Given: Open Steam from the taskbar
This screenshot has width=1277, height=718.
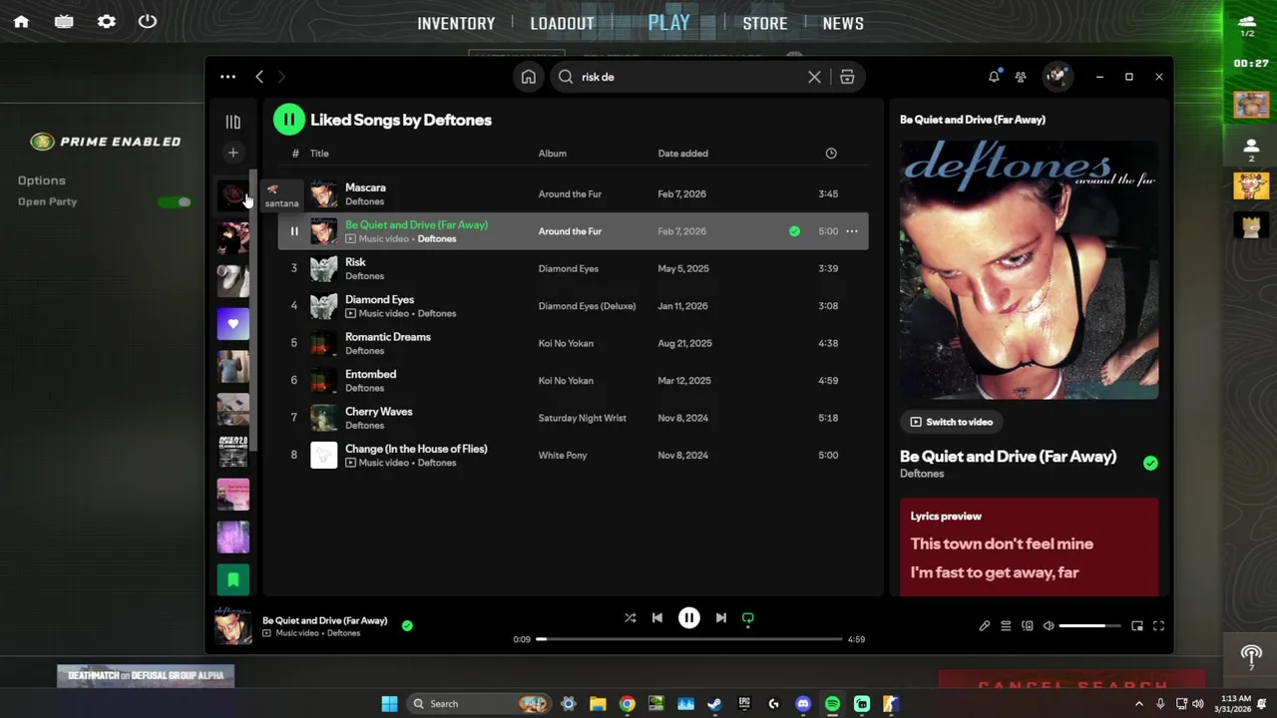Looking at the screenshot, I should [714, 704].
